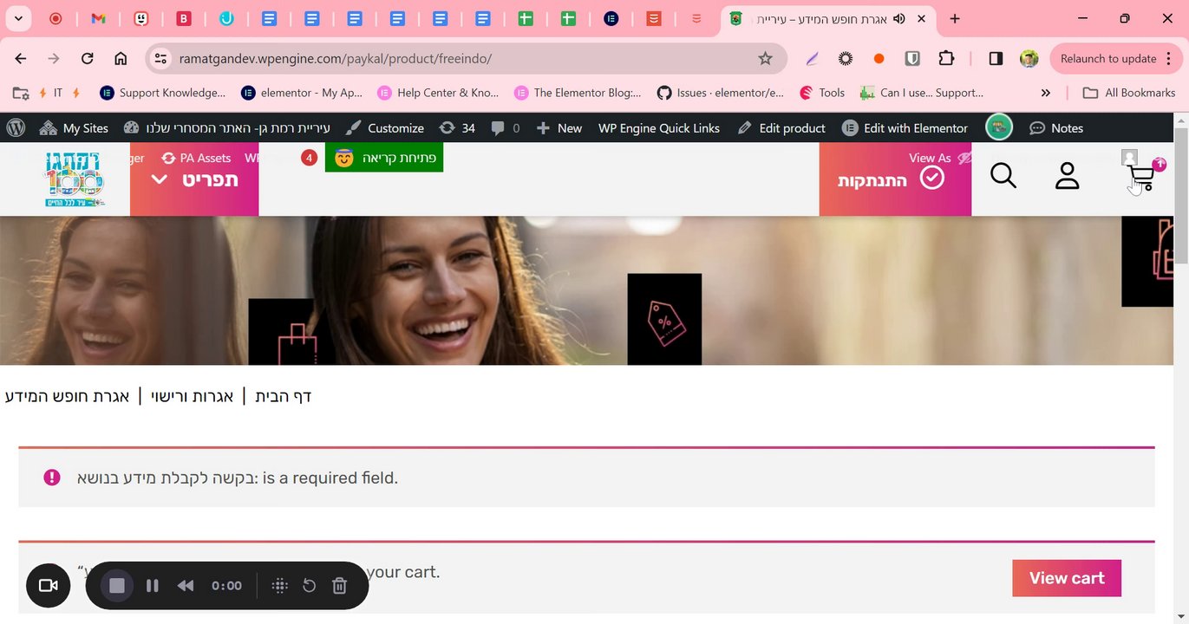Viewport: 1189px width, 624px height.
Task: Open the user account icon in header
Action: [x=1067, y=176]
